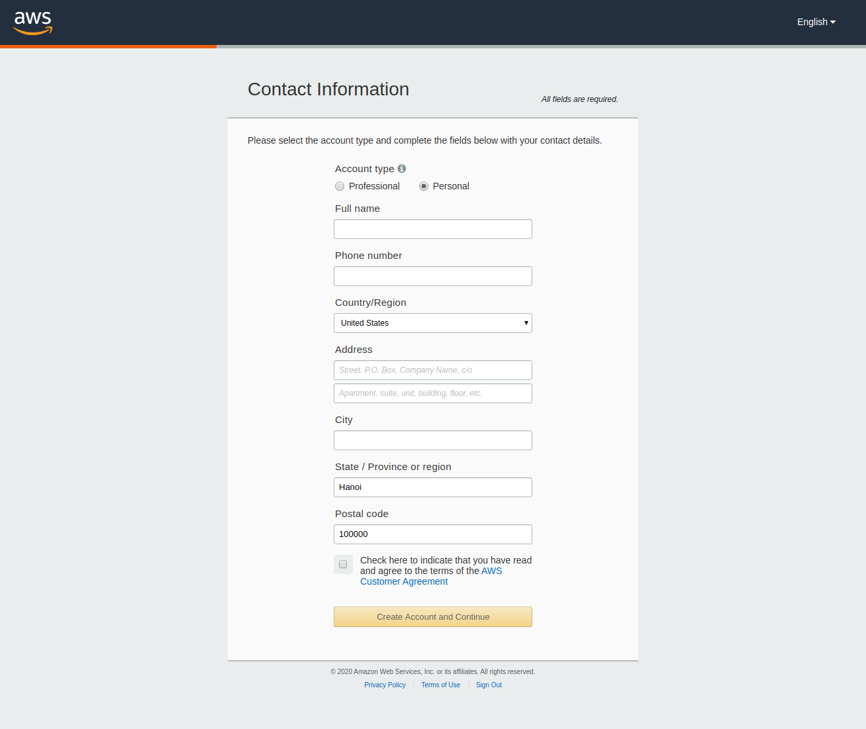866x729 pixels.
Task: Open the Privacy Policy link
Action: point(385,685)
